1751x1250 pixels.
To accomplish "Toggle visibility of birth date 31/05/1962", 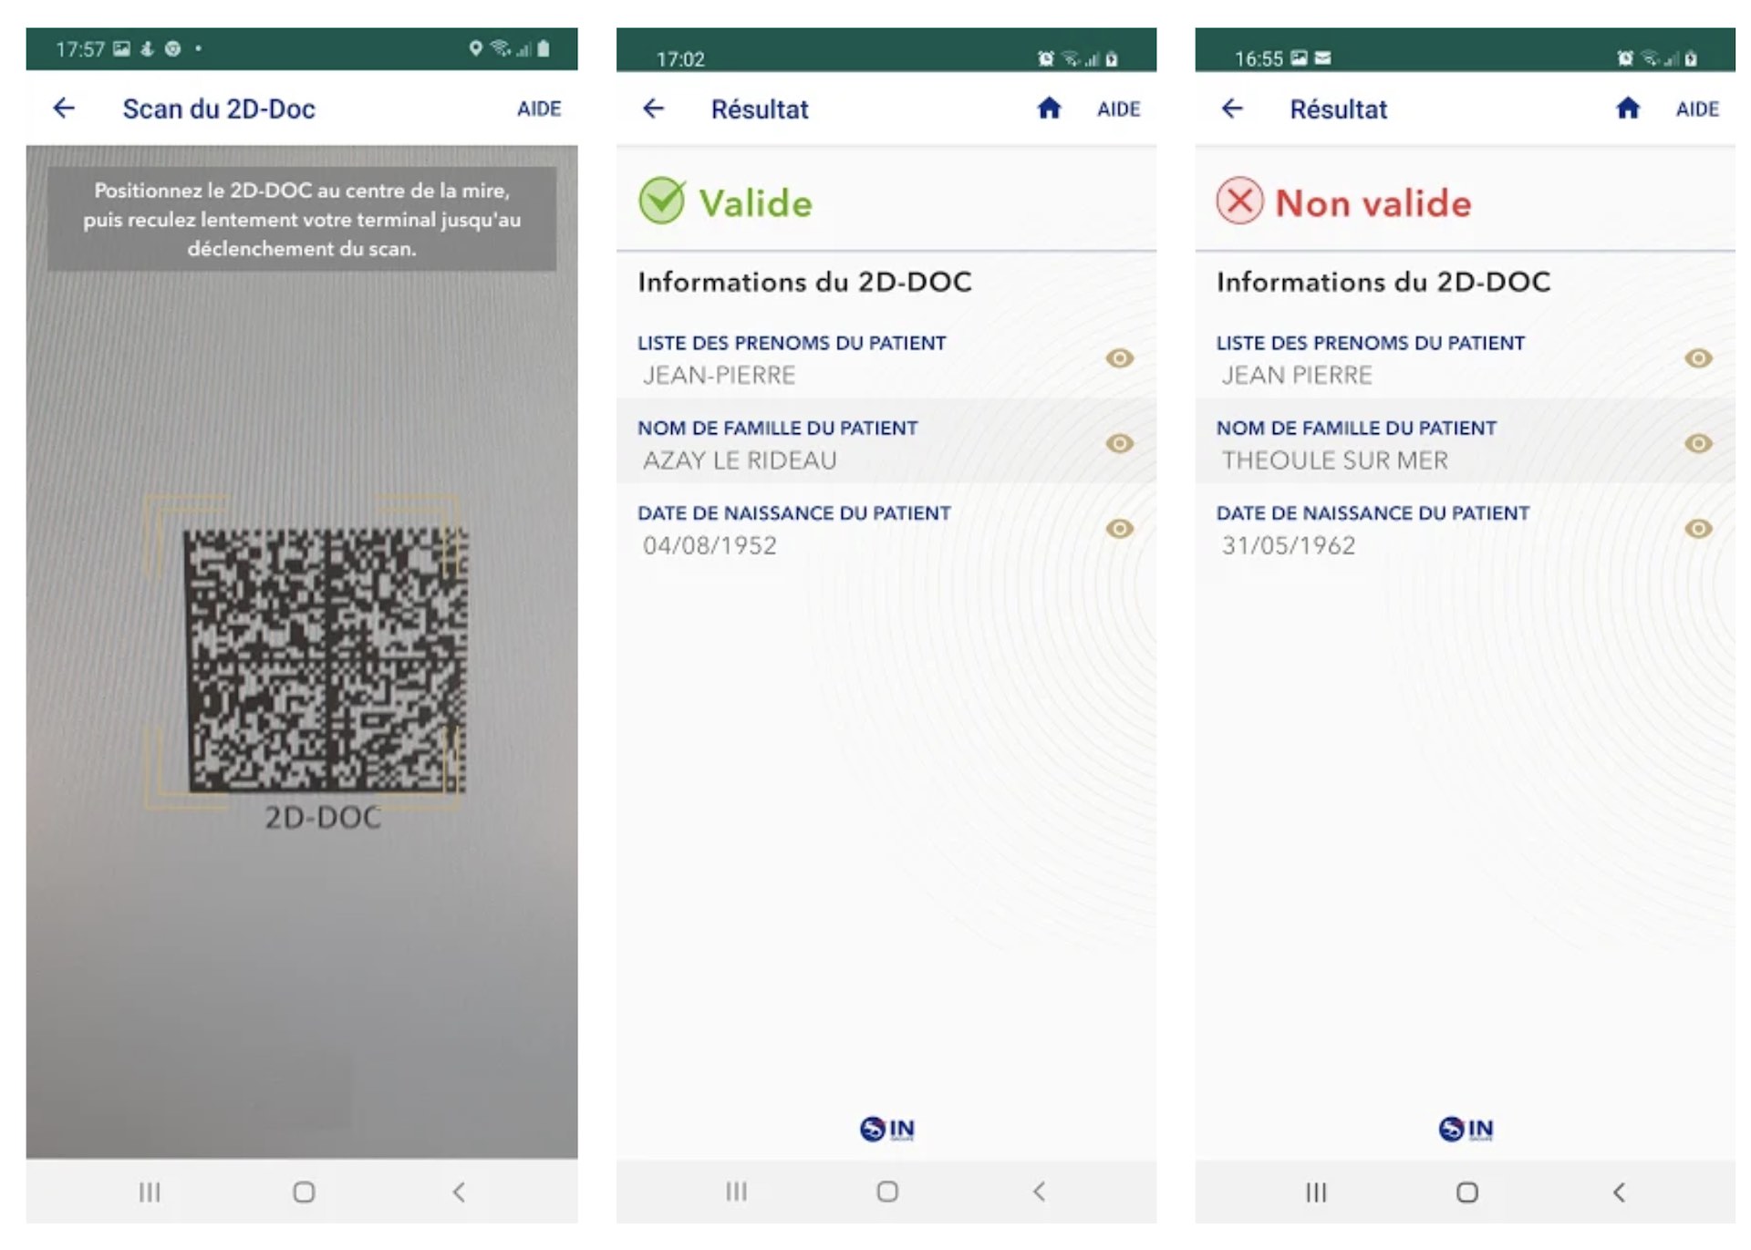I will [1698, 529].
